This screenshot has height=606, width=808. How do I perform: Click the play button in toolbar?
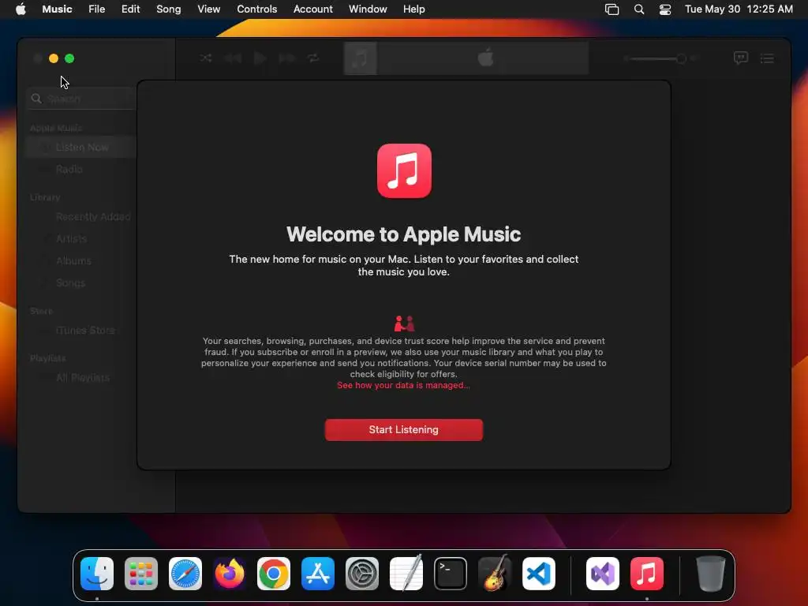pyautogui.click(x=260, y=58)
